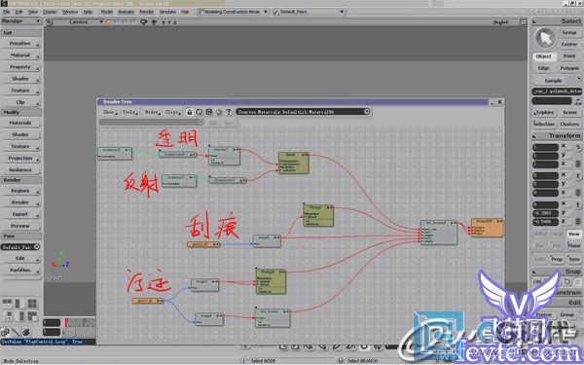Click the Scene button

[x=569, y=112]
